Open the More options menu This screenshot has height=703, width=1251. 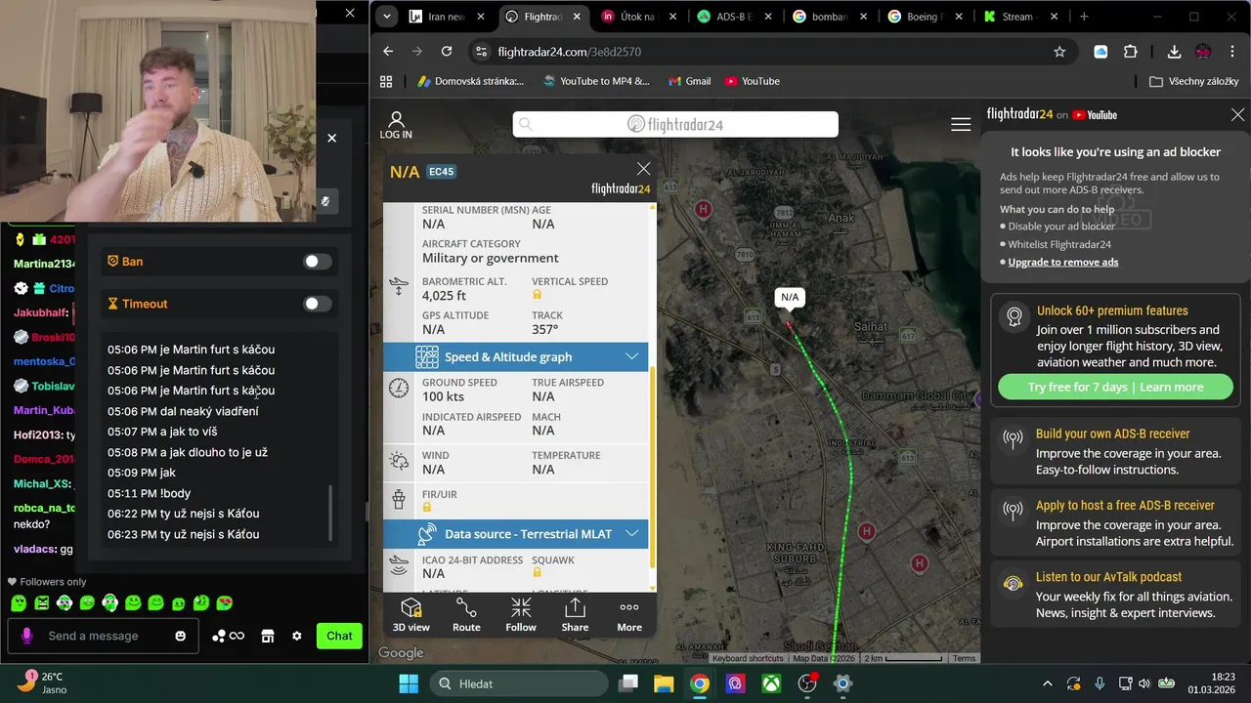coord(629,615)
